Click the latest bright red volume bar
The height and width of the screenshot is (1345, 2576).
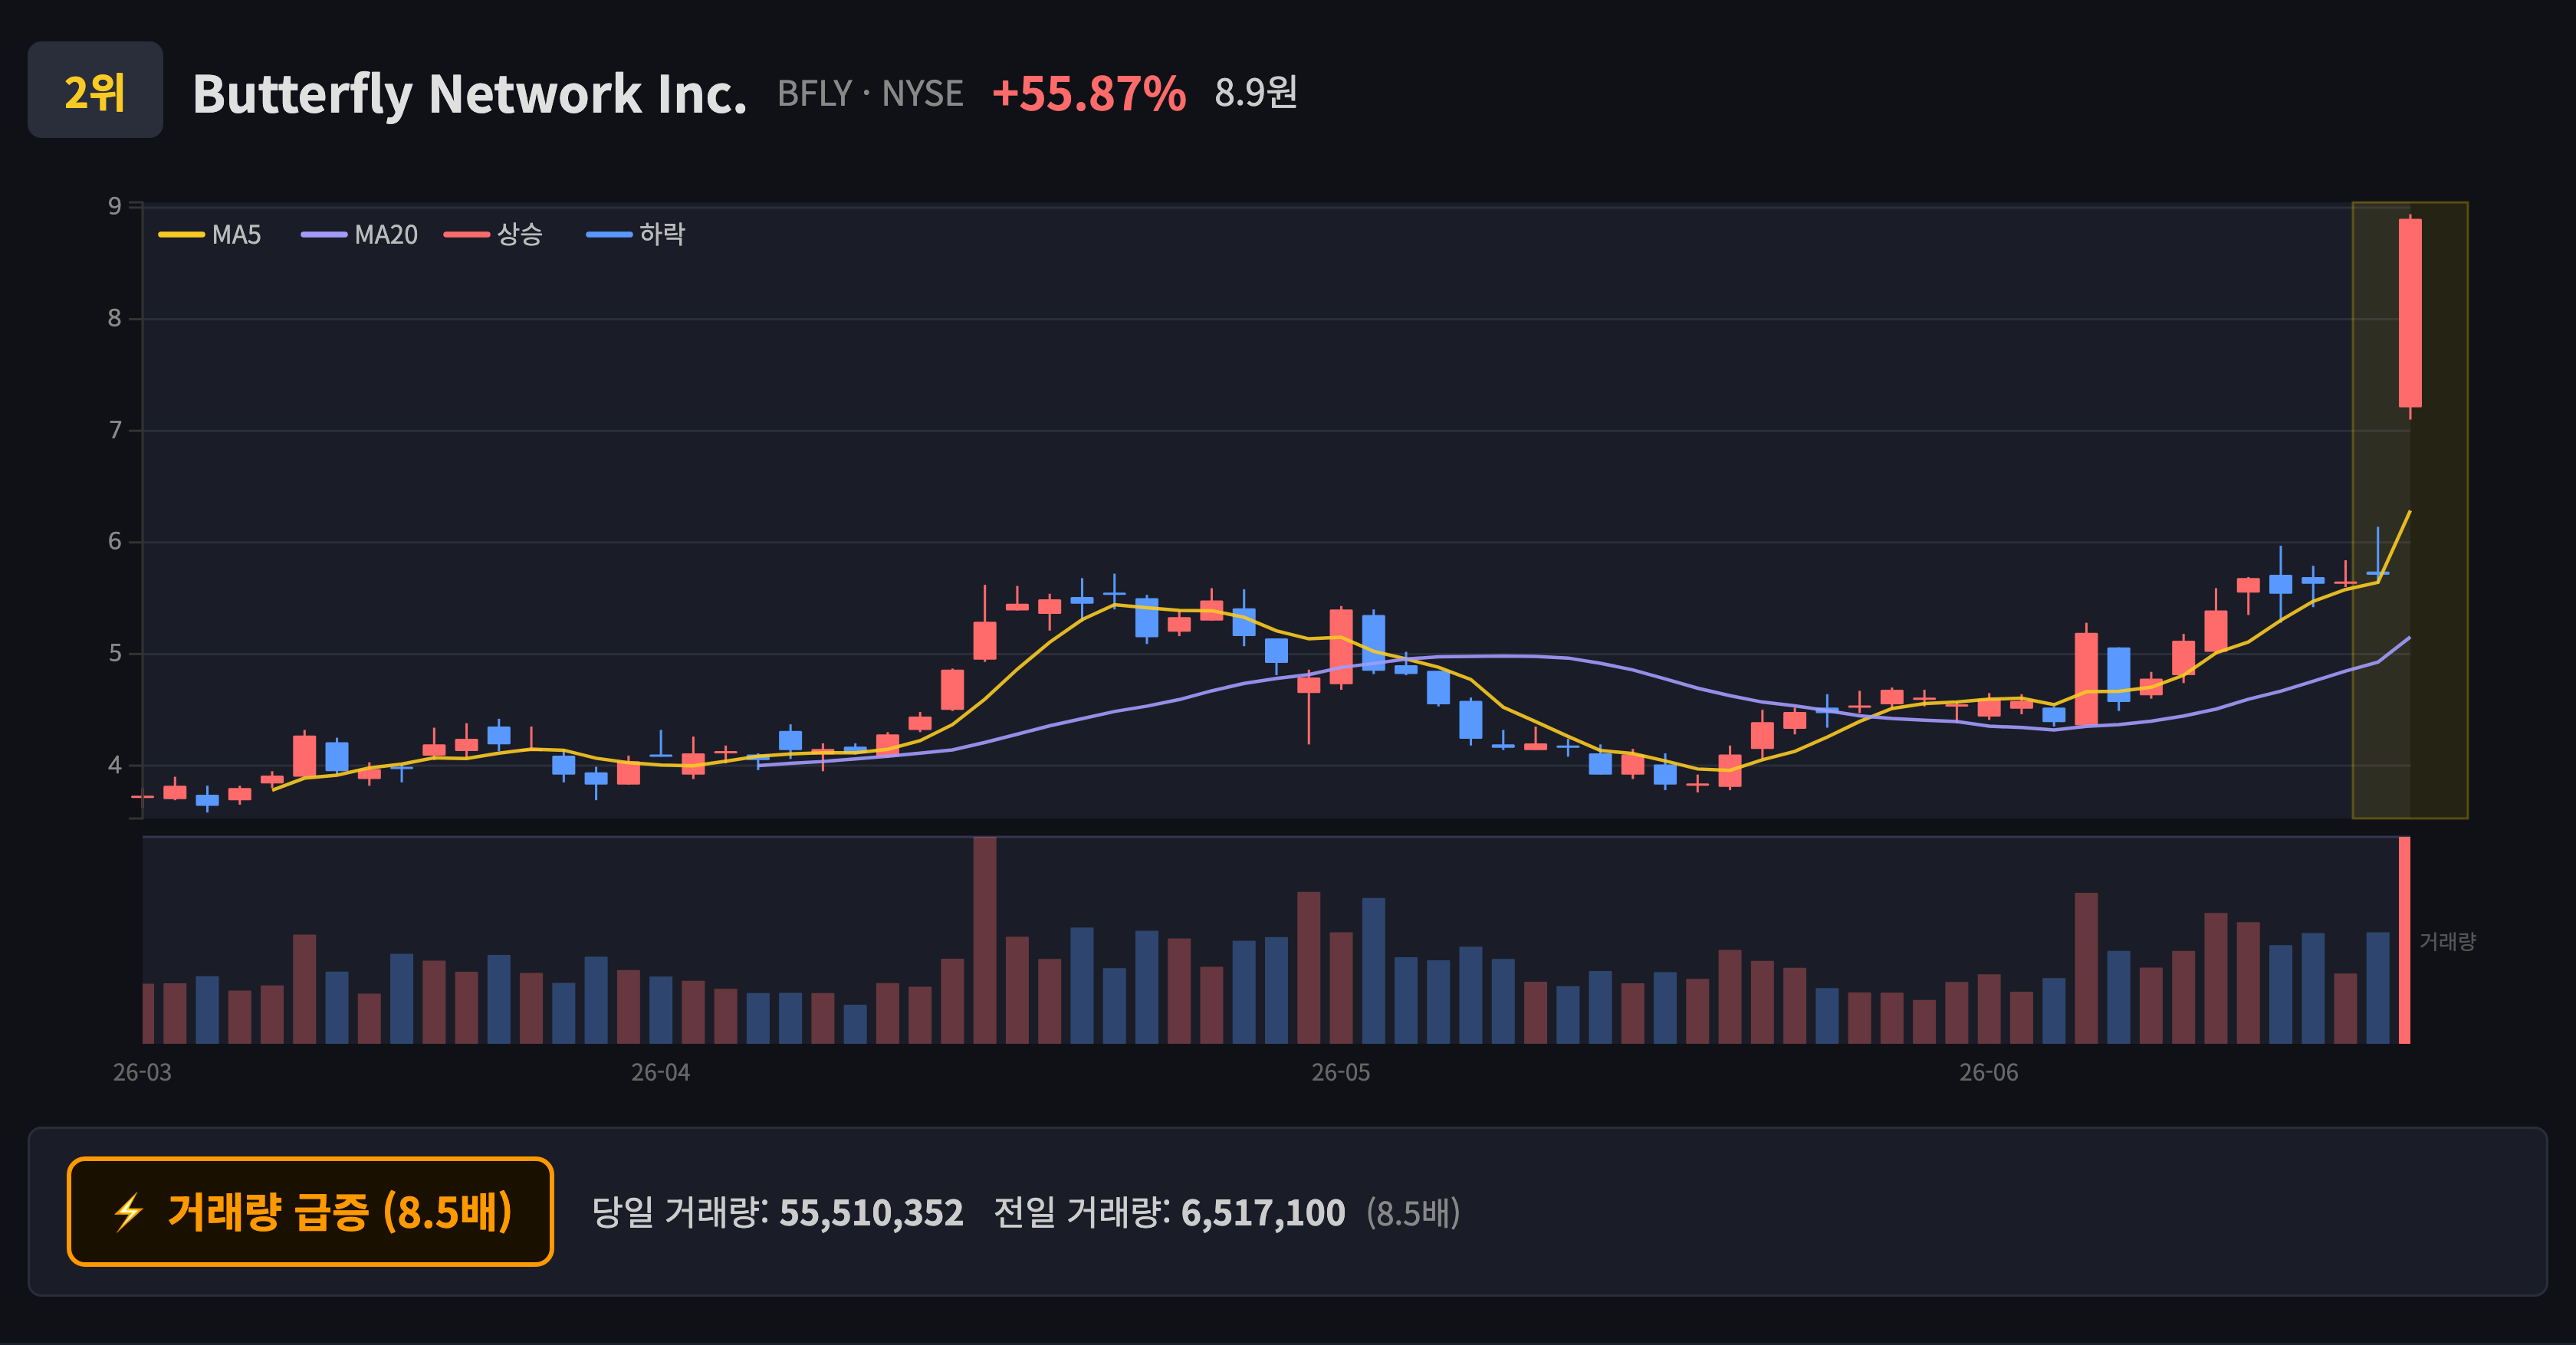[2405, 940]
